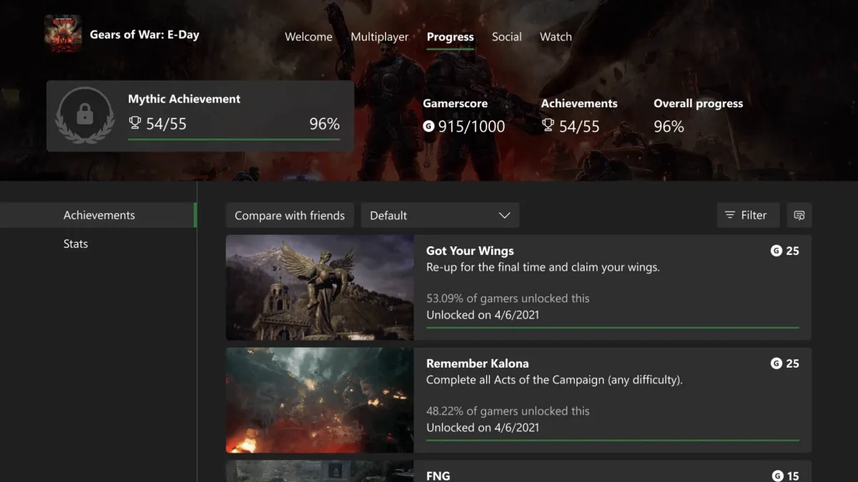The image size is (858, 482).
Task: Select the locked Mythic Achievement laurel badge
Action: 85,116
